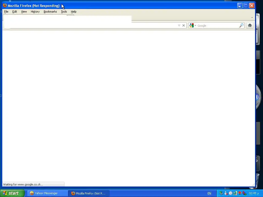
Task: Click the Firefox icon in the title bar
Action: pos(5,5)
